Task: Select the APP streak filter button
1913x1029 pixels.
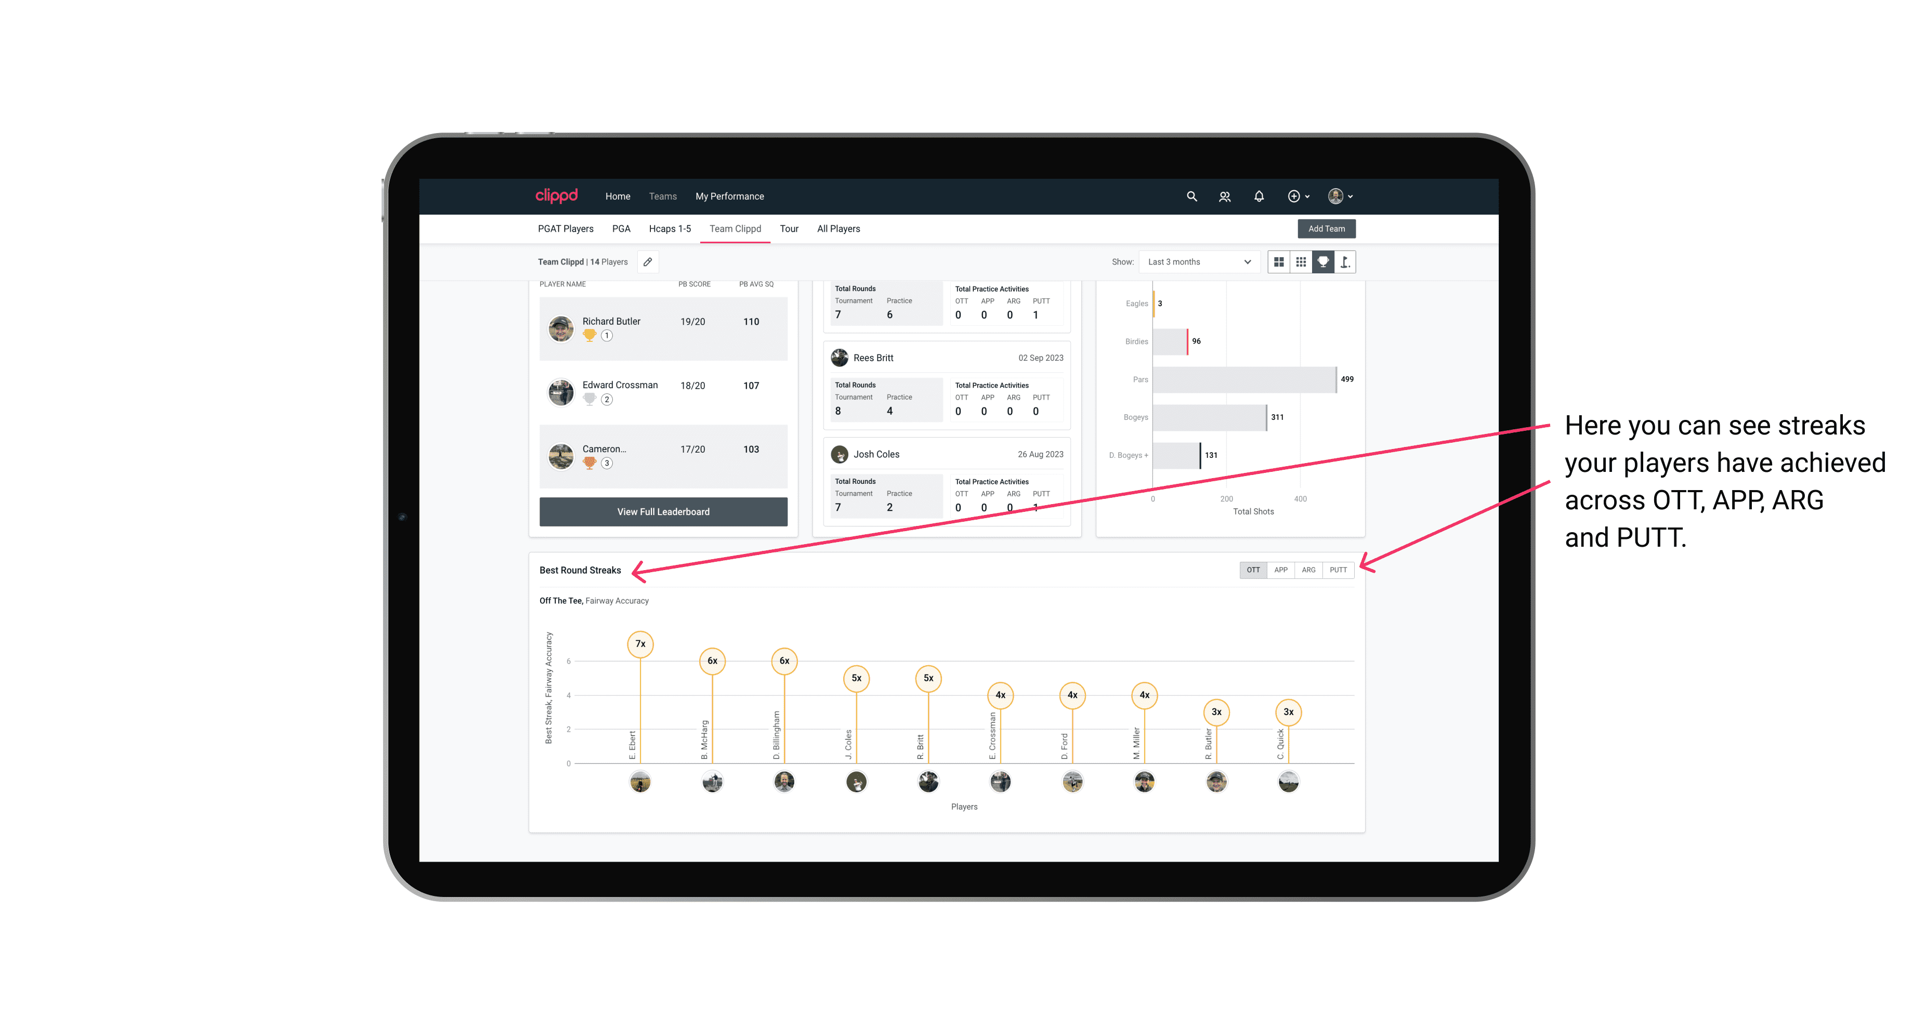Action: (x=1281, y=570)
